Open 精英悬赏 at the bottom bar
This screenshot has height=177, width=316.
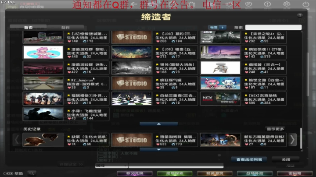pos(215,173)
